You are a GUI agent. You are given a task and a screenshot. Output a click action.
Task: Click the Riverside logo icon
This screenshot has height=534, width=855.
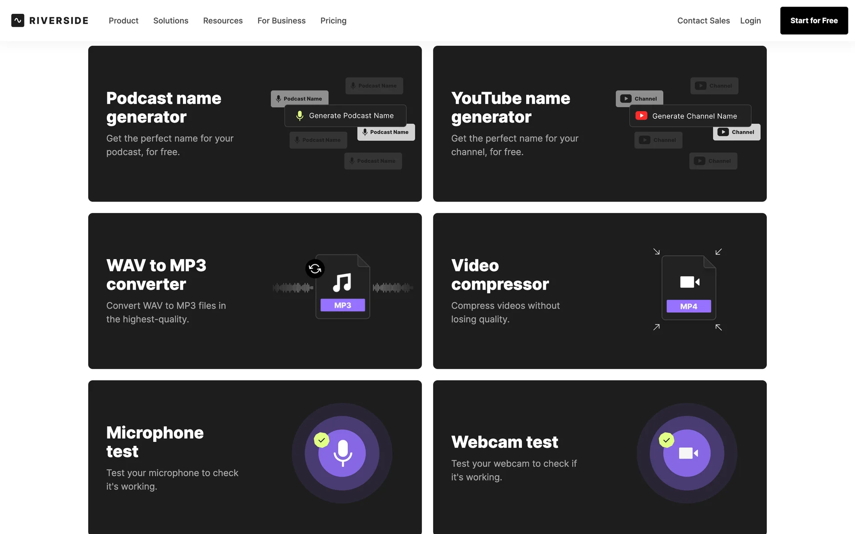point(18,20)
